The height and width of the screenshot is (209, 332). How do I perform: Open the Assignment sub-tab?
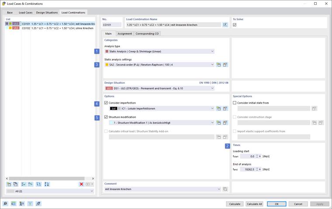125,34
